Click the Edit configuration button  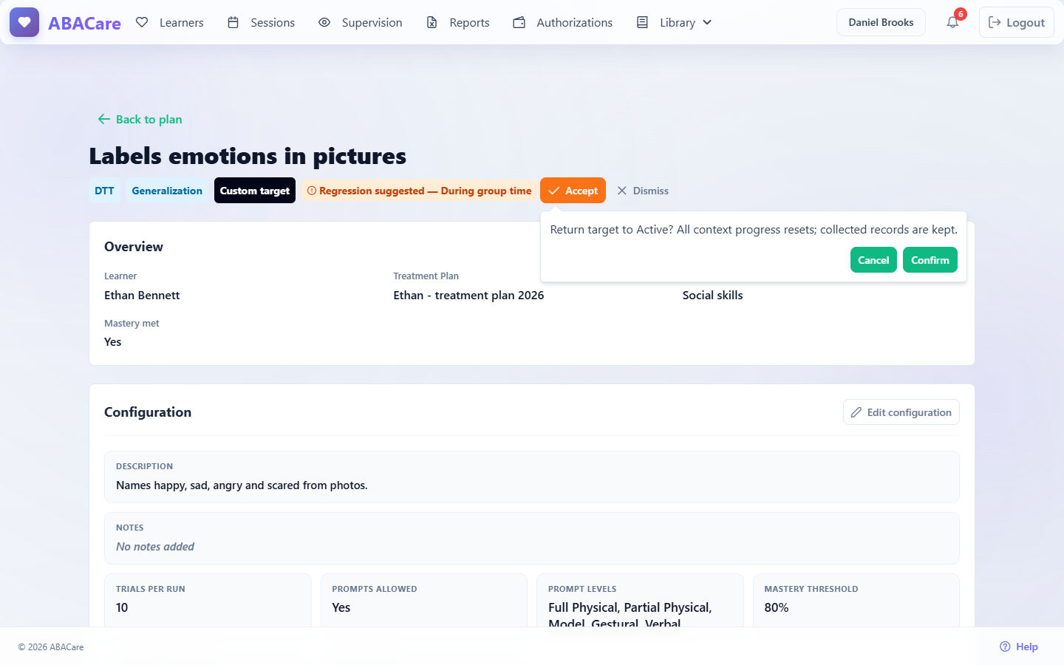click(x=901, y=412)
